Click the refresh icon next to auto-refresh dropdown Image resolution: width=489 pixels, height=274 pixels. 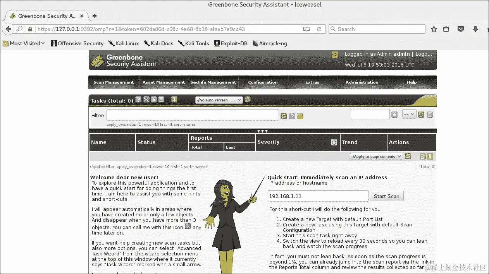pyautogui.click(x=248, y=100)
